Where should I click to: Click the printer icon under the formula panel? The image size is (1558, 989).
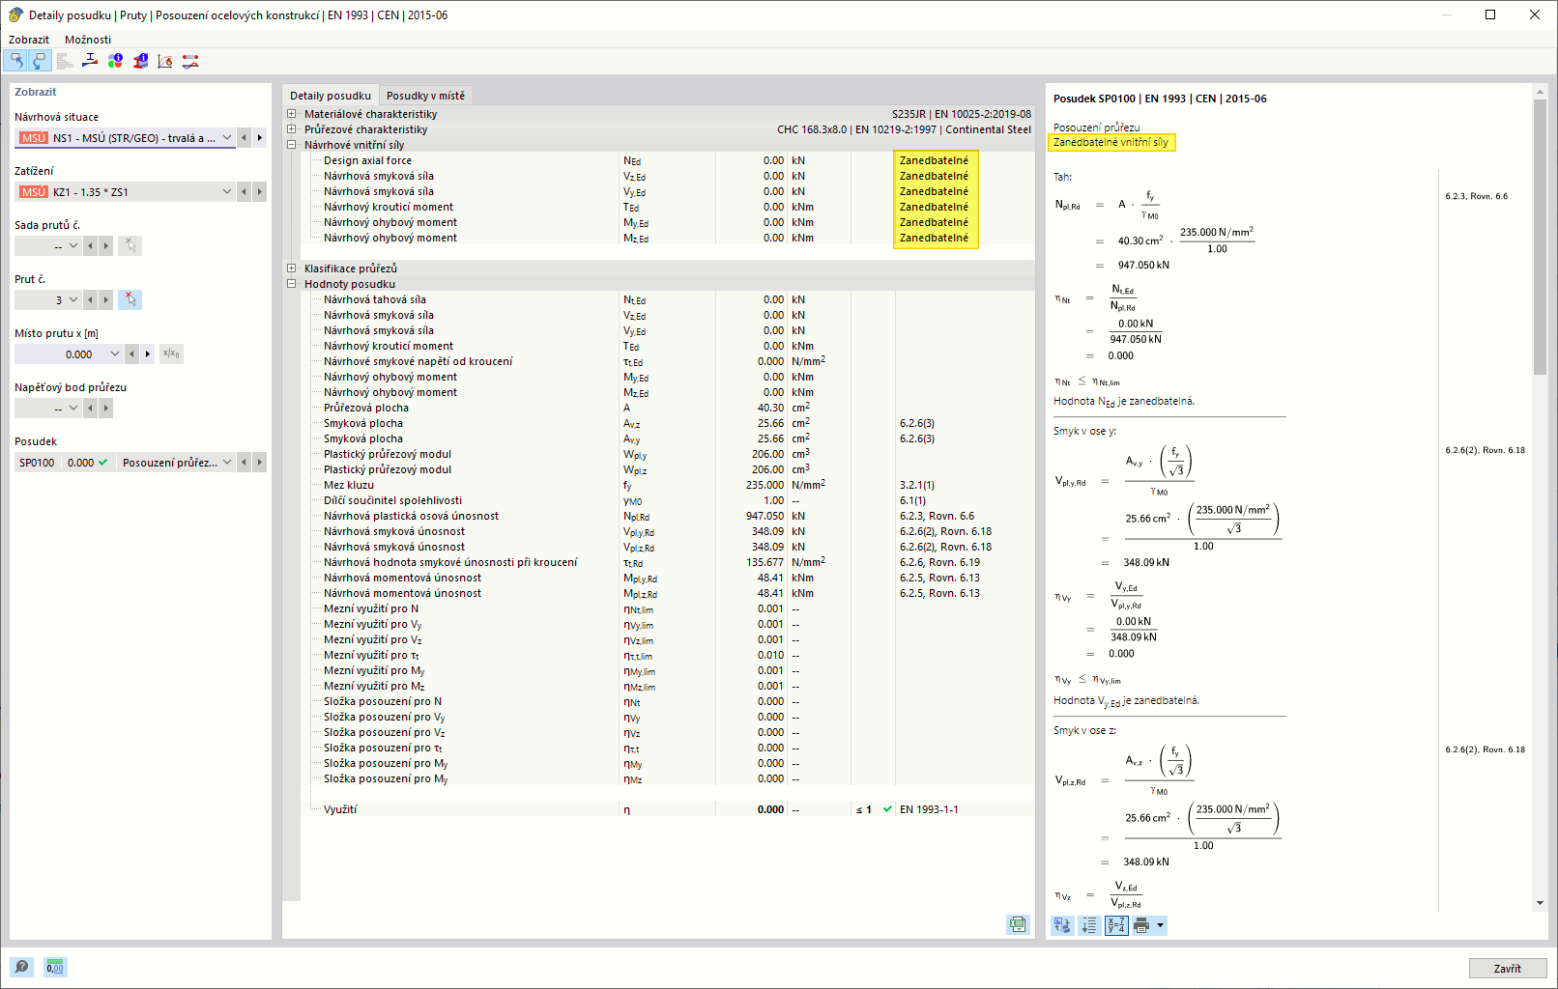click(x=1141, y=925)
